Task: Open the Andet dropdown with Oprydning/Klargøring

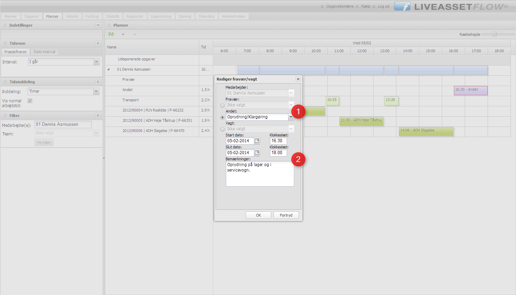Action: click(x=291, y=117)
